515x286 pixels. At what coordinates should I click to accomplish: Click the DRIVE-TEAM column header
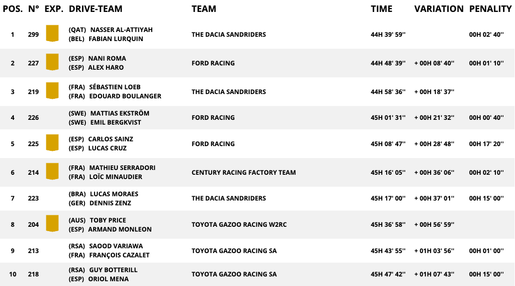(95, 9)
